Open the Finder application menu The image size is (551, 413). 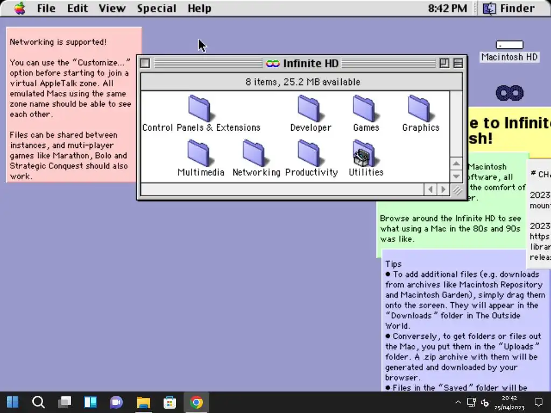(x=508, y=8)
